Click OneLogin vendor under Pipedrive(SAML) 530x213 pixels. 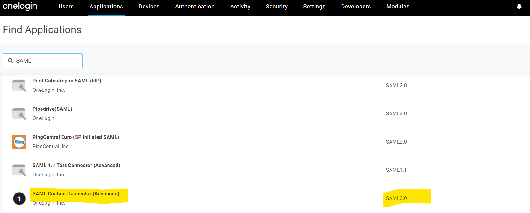click(43, 118)
